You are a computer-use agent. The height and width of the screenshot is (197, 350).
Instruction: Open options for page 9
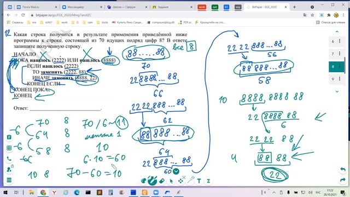(x=340, y=79)
